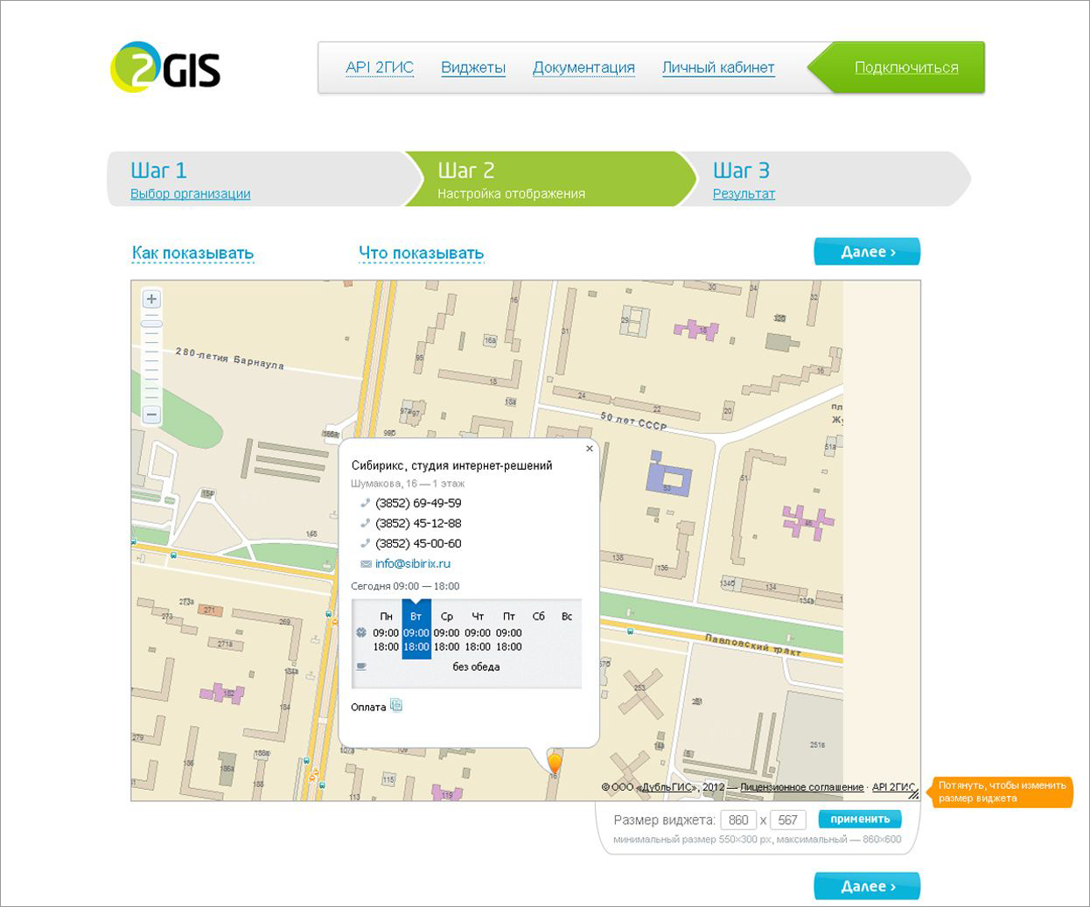Click the phone icon beside (3852) 45-00-60
The width and height of the screenshot is (1090, 907).
(365, 543)
